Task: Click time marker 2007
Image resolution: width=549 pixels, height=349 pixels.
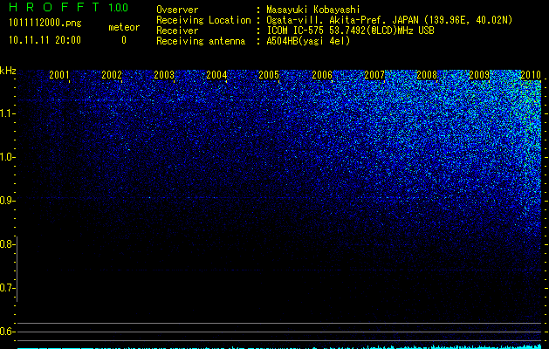Action: [x=374, y=75]
